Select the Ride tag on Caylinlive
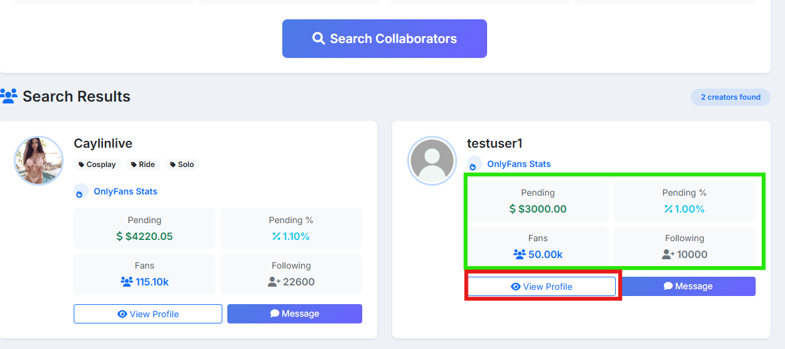This screenshot has width=785, height=349. (143, 165)
